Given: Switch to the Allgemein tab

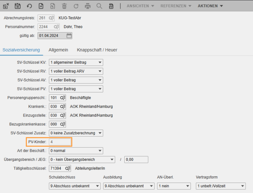Looking at the screenshot, I should 58,50.
